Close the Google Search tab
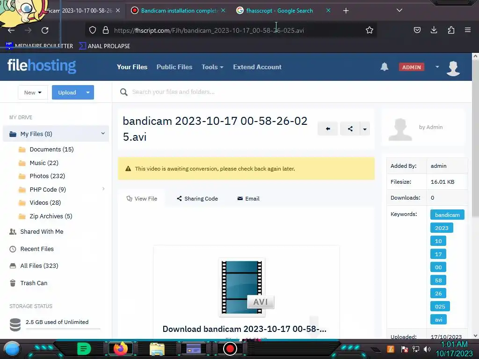 tap(328, 10)
